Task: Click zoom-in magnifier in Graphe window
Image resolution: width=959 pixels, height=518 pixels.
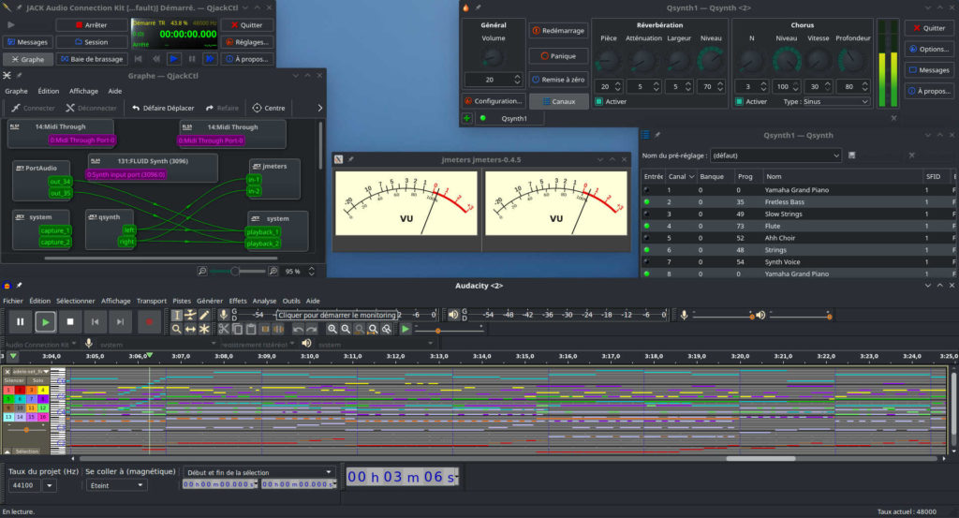Action: pyautogui.click(x=273, y=271)
